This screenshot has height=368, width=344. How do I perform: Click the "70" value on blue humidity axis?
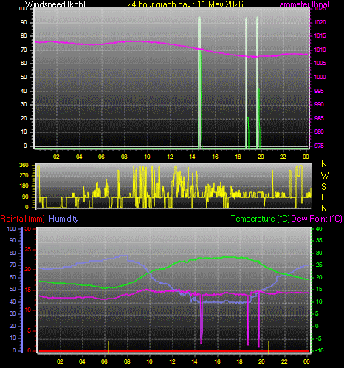[x=13, y=265]
